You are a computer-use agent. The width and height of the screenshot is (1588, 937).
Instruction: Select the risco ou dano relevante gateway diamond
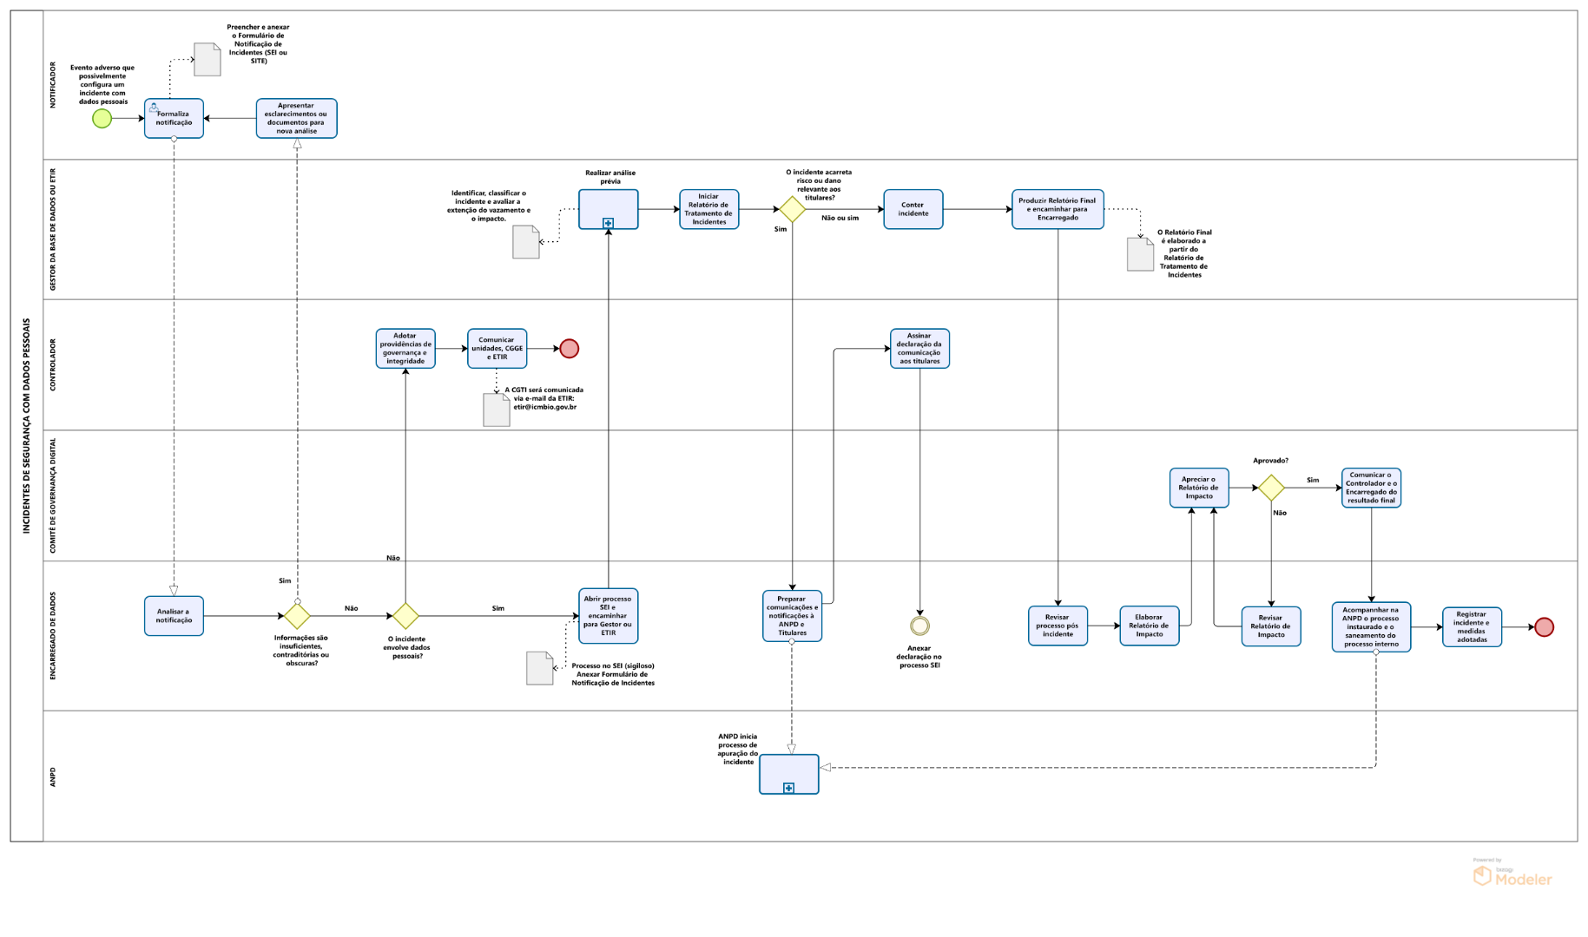click(792, 209)
